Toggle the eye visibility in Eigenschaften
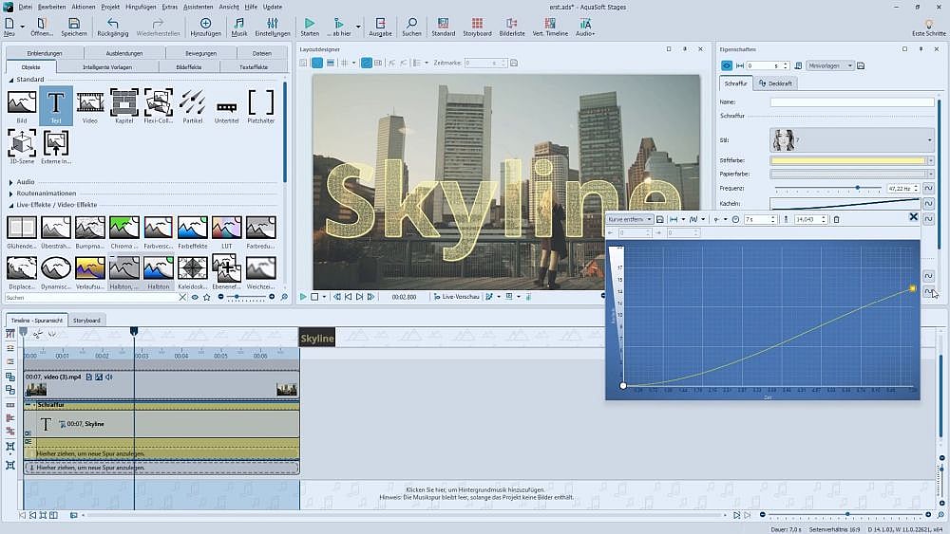Screen dimensions: 950x534 [x=728, y=65]
